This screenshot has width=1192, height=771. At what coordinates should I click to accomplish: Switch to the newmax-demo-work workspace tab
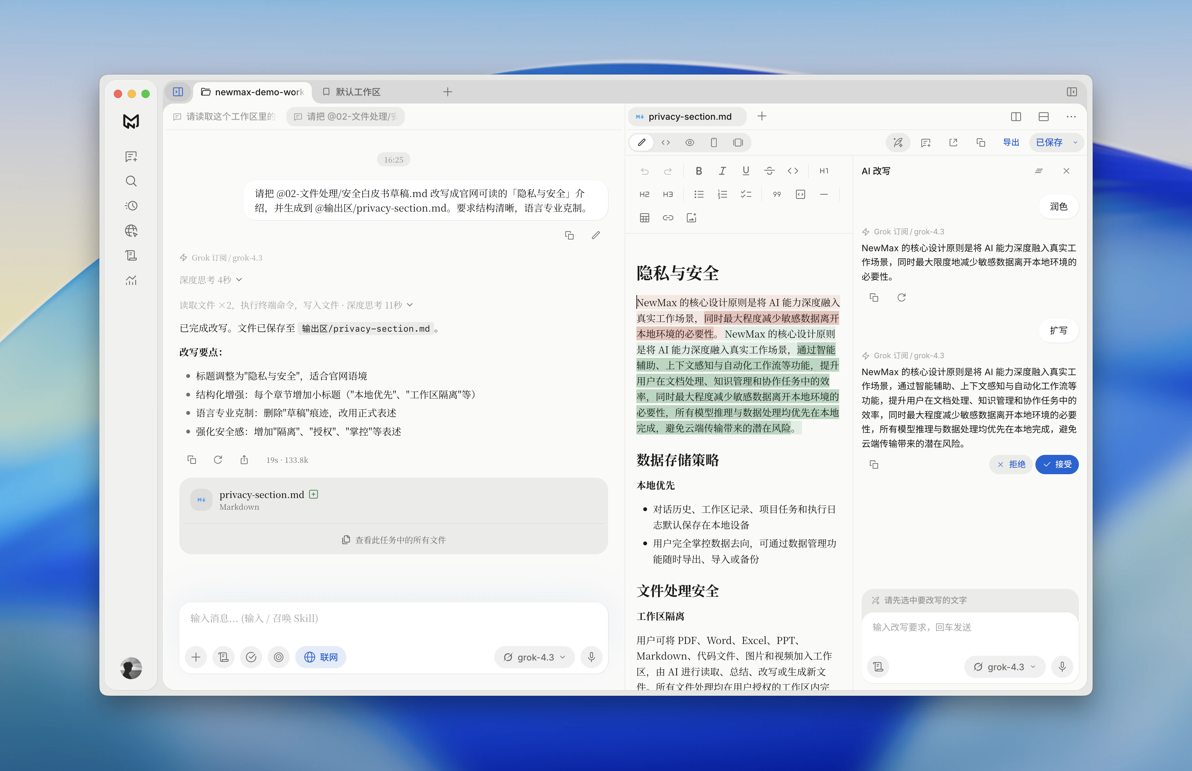(252, 92)
